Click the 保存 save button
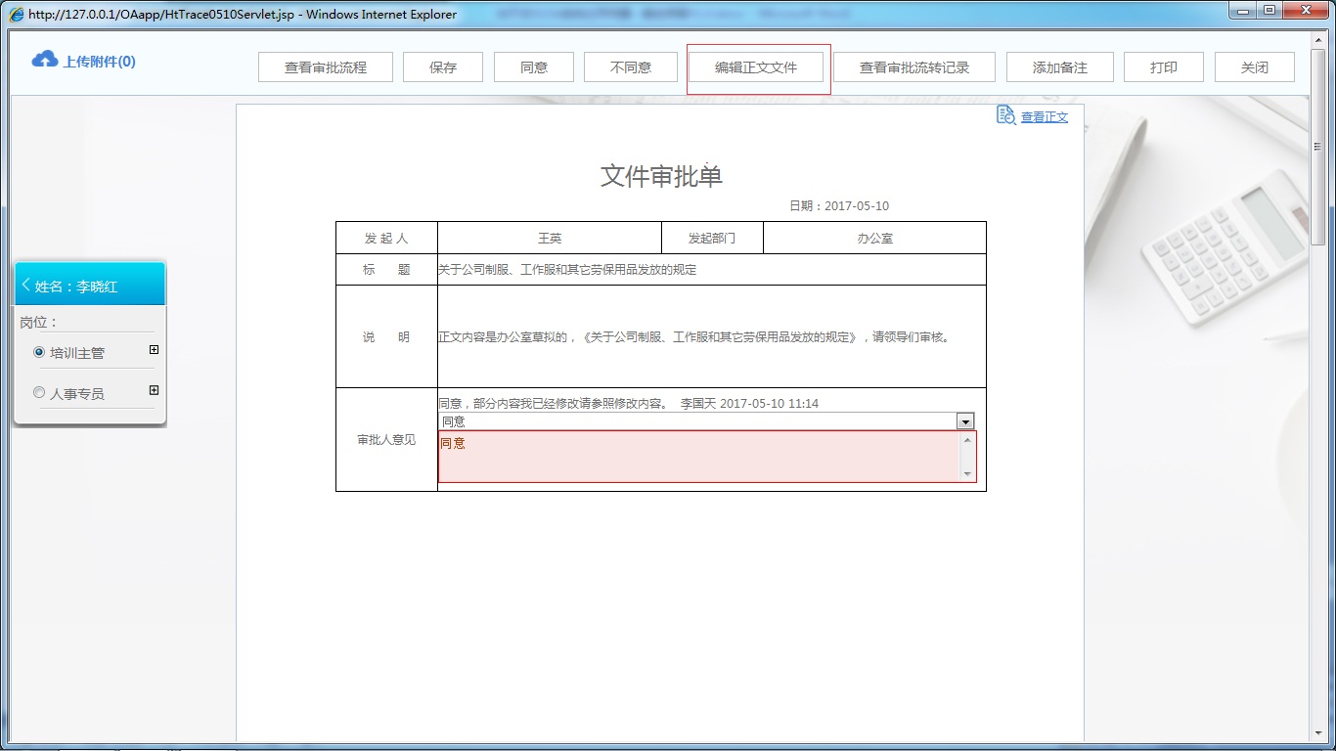This screenshot has height=751, width=1336. tap(442, 66)
